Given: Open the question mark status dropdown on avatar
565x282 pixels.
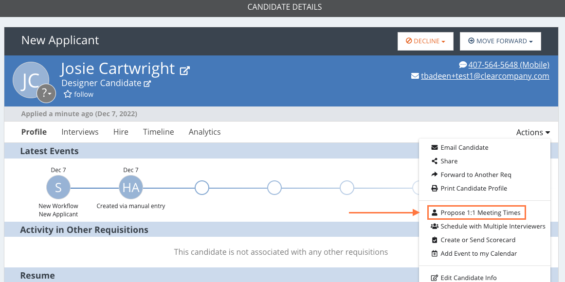Looking at the screenshot, I should click(47, 94).
